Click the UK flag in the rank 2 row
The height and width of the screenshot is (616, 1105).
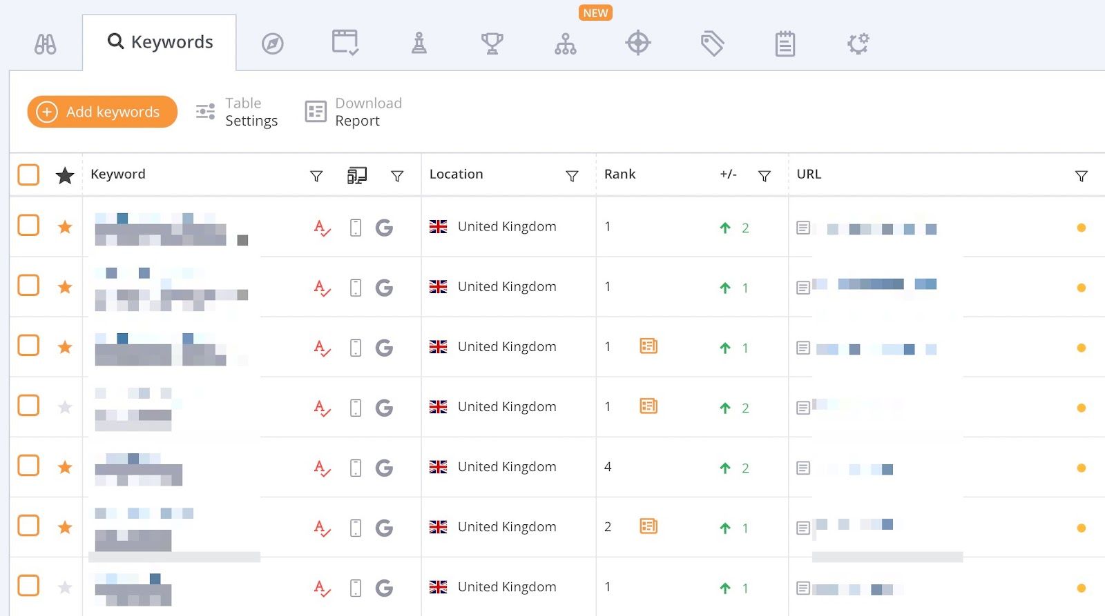pos(438,526)
